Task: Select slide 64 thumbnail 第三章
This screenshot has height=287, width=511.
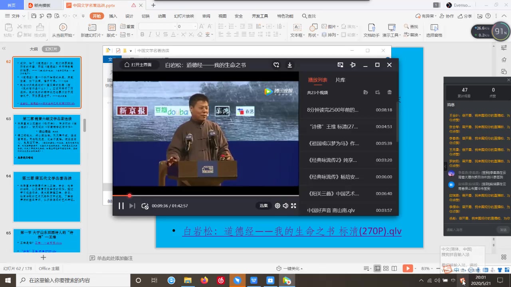Action: (47, 197)
